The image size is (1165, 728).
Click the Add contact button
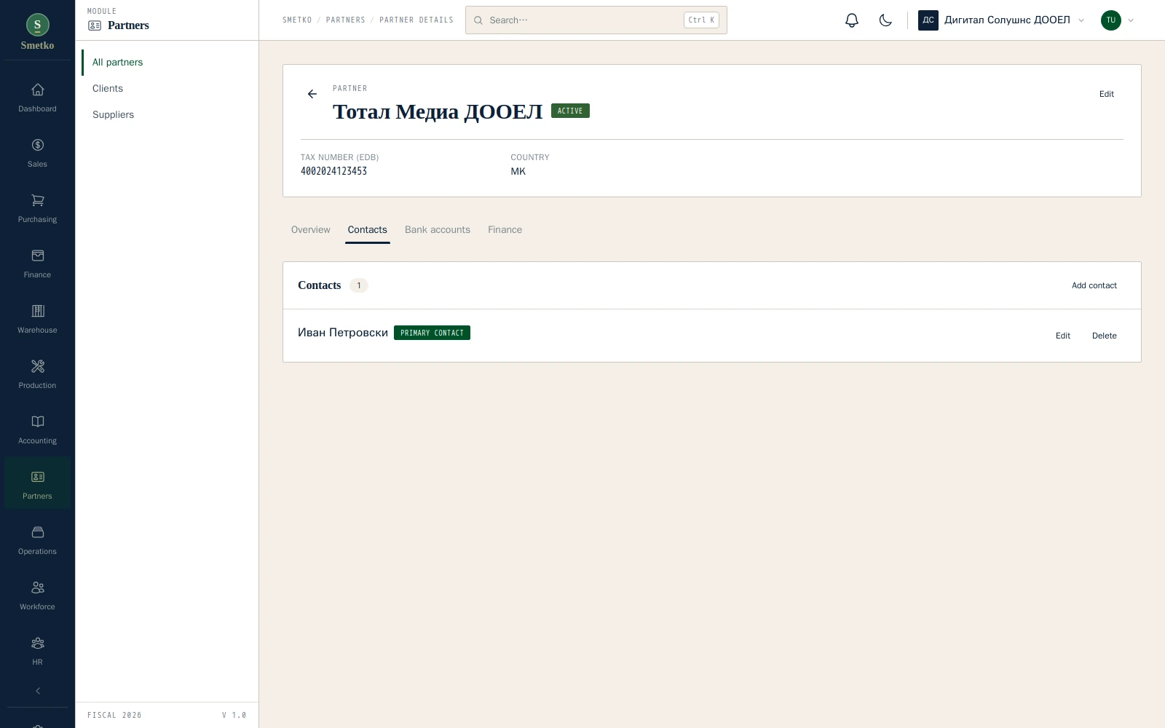(x=1094, y=285)
